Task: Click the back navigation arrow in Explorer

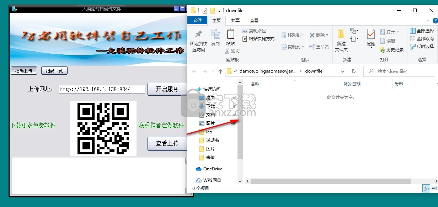Action: (x=194, y=71)
